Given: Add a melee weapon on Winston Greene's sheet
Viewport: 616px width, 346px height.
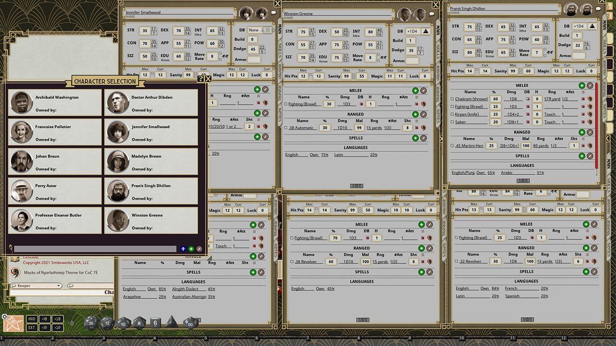Looking at the screenshot, I should coord(415,90).
